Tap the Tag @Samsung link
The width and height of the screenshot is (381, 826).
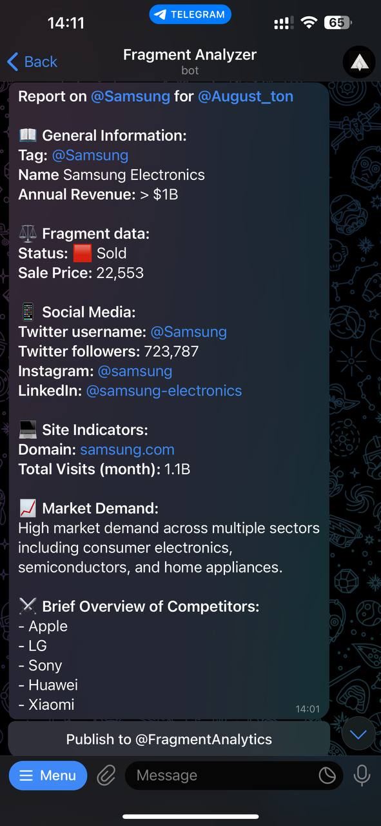90,156
